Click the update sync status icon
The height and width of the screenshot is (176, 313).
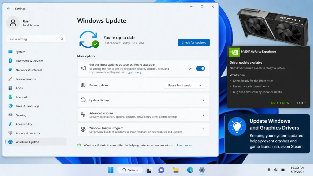89,39
